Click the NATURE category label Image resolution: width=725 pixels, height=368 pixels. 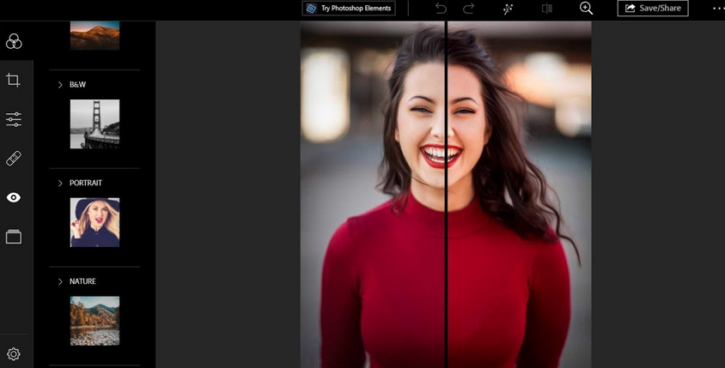tap(82, 281)
